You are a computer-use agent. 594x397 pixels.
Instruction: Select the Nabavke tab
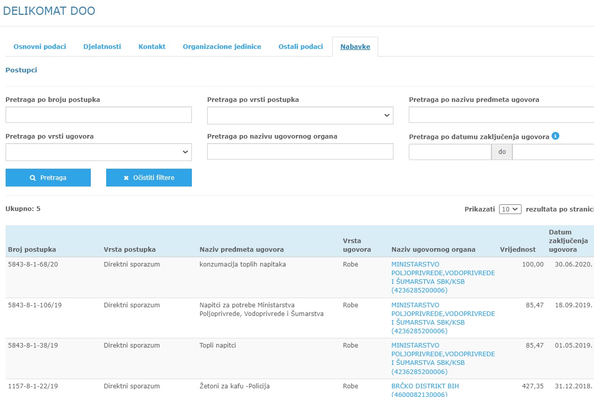(355, 46)
